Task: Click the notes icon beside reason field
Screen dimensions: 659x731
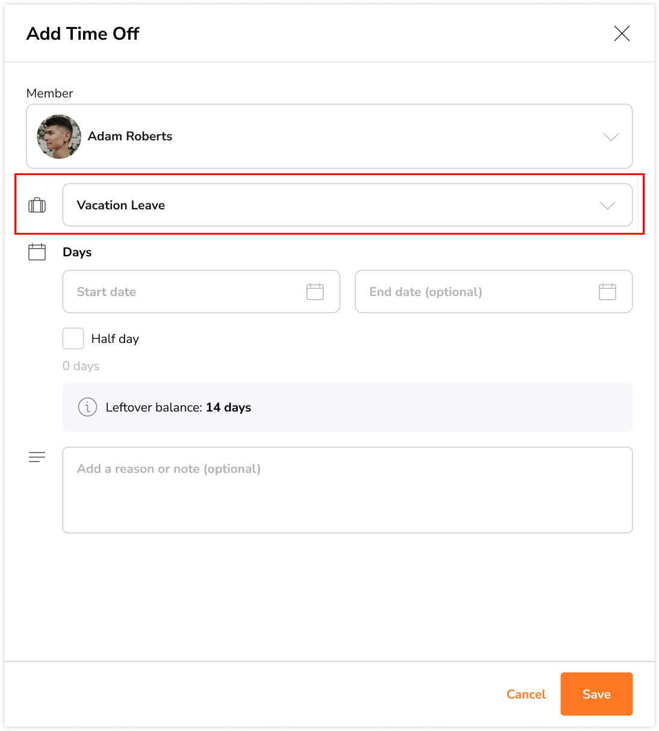Action: [x=37, y=457]
